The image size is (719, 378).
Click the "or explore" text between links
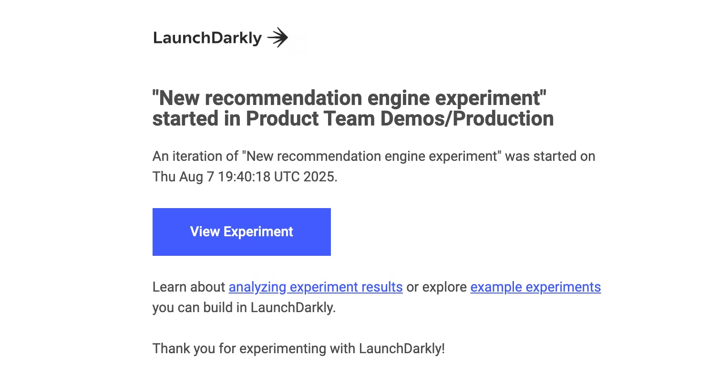click(436, 287)
